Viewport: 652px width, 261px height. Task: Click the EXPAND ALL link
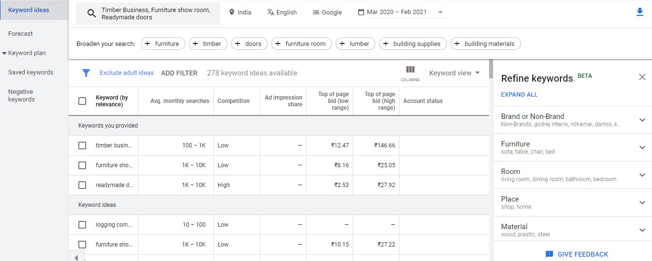click(x=519, y=94)
